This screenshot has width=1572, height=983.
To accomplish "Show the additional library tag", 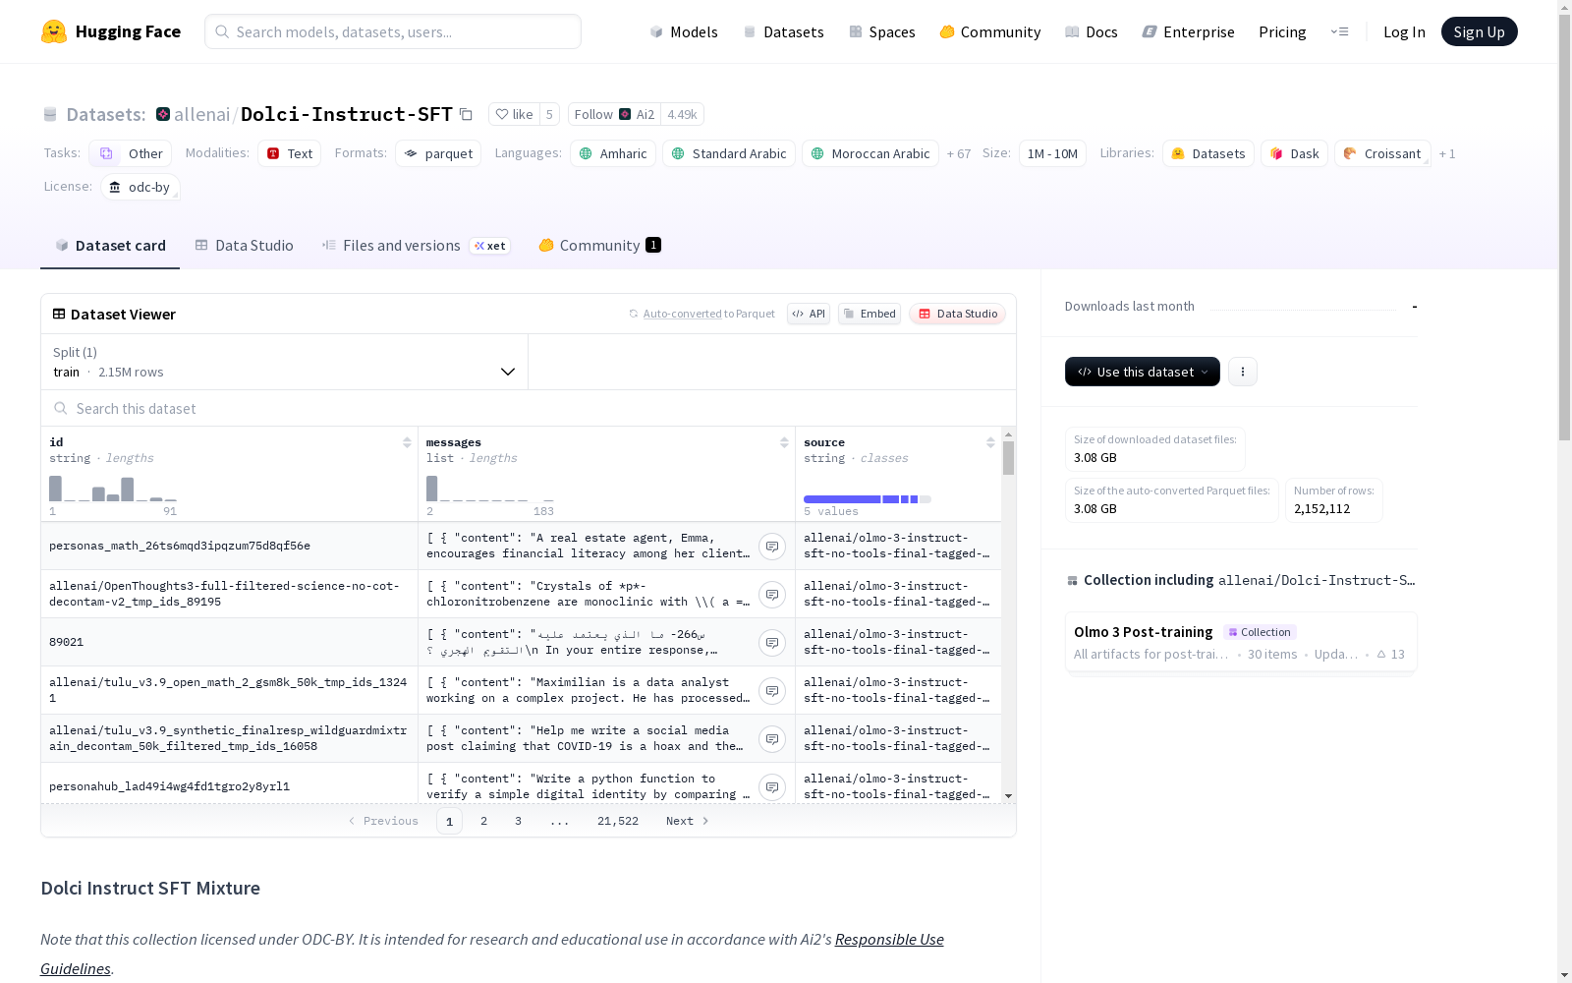I will [1447, 153].
